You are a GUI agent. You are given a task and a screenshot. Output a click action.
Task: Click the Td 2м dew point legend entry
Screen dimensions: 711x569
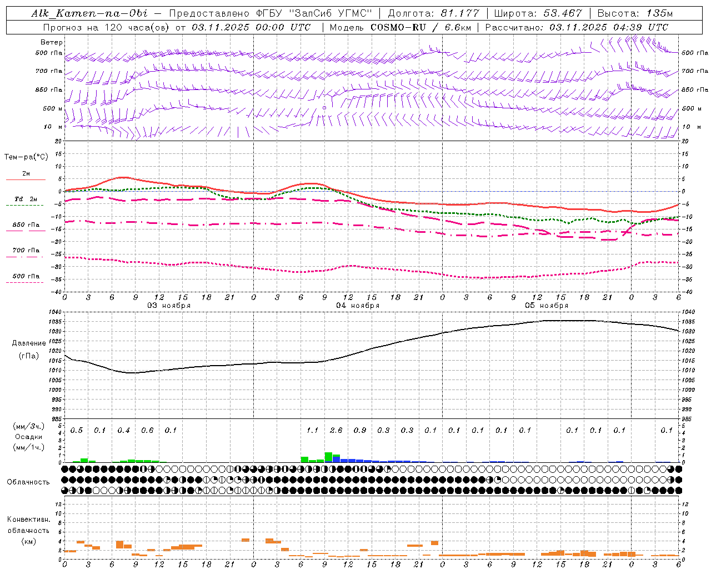coord(26,199)
